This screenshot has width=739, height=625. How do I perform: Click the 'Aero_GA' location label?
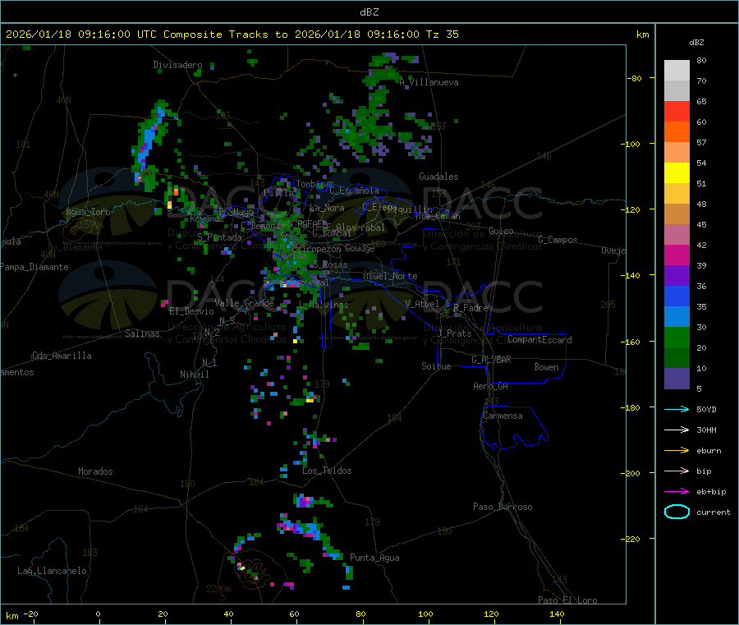[x=491, y=386]
